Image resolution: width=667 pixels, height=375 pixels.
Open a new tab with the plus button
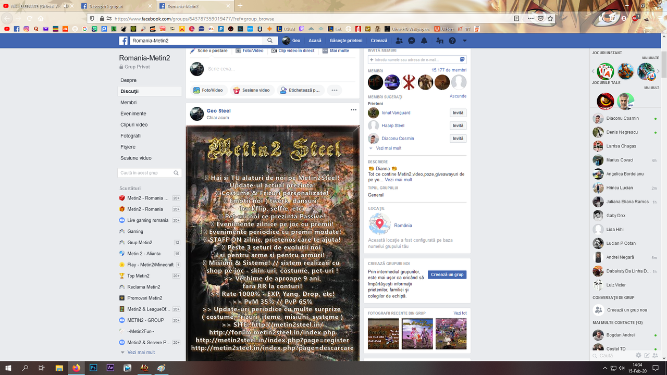240,6
